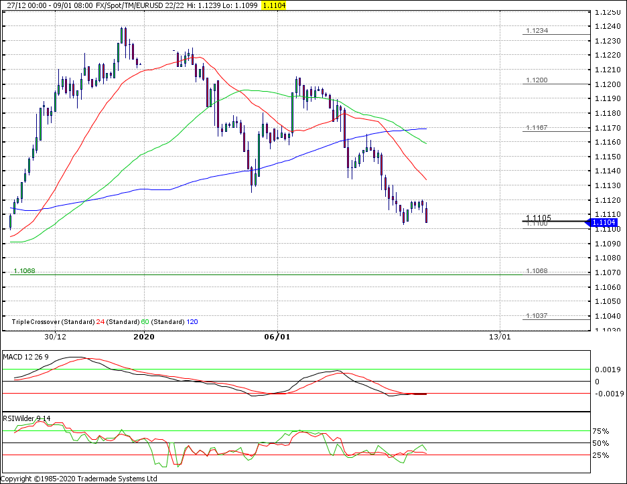Click the 1.1150 price axis tick
The image size is (627, 484).
point(608,156)
